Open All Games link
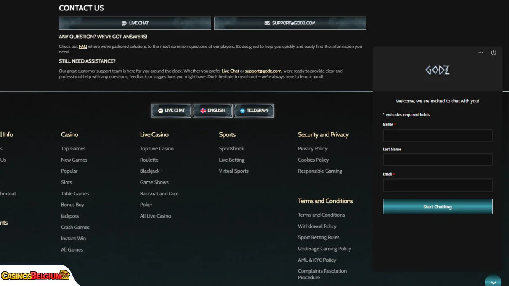The width and height of the screenshot is (509, 286). click(x=72, y=249)
